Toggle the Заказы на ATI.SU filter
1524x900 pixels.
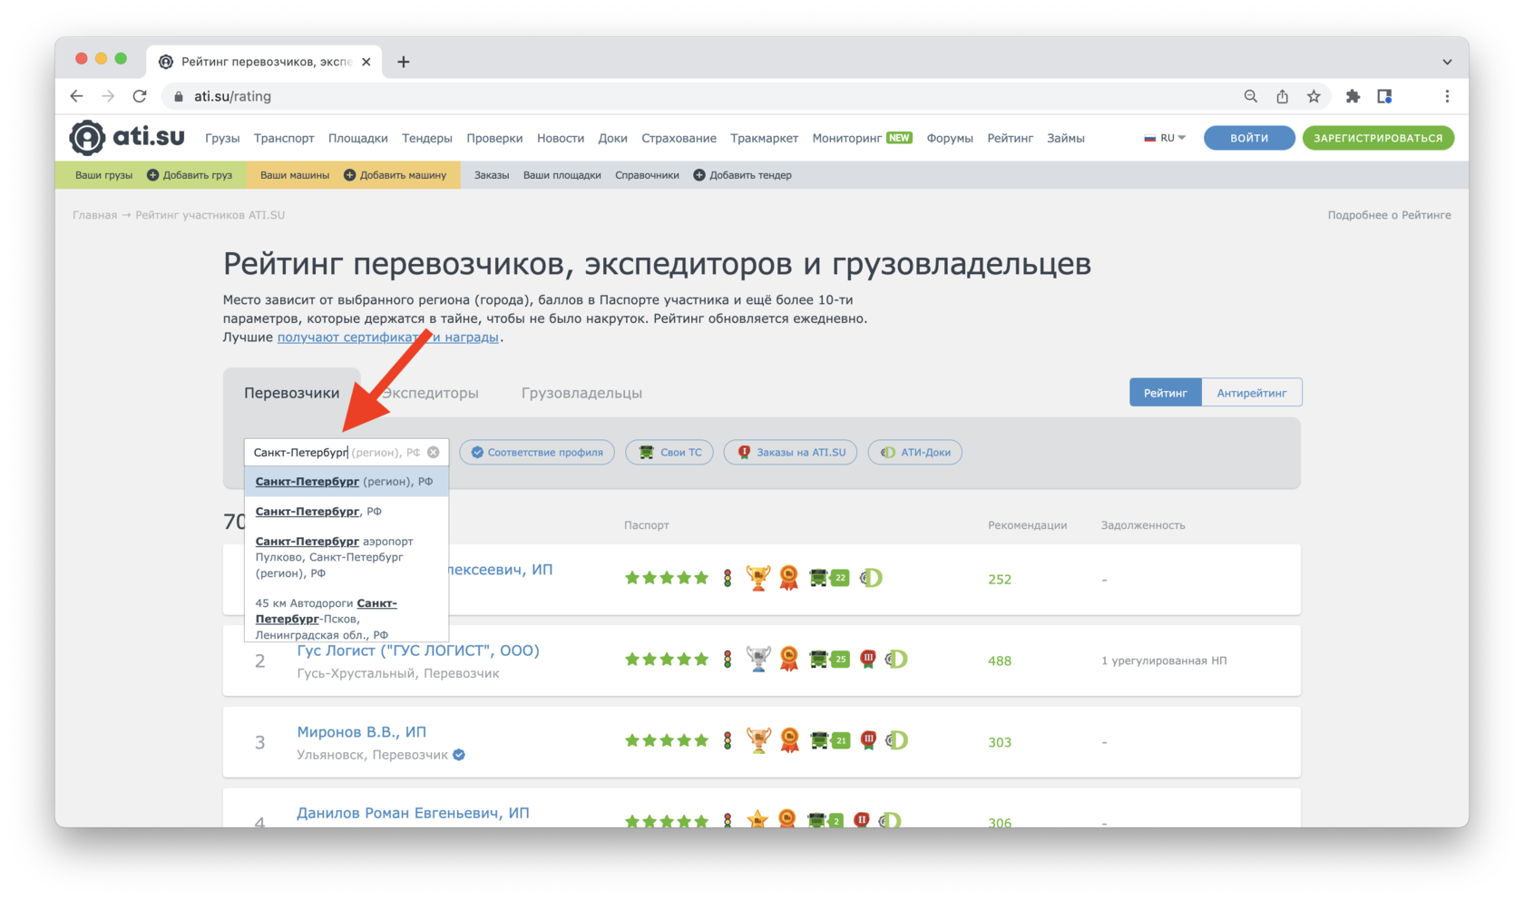790,452
